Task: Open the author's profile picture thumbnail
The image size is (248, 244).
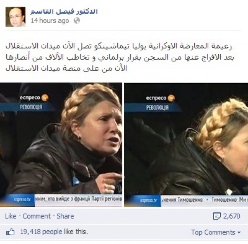Action: pos(16,17)
